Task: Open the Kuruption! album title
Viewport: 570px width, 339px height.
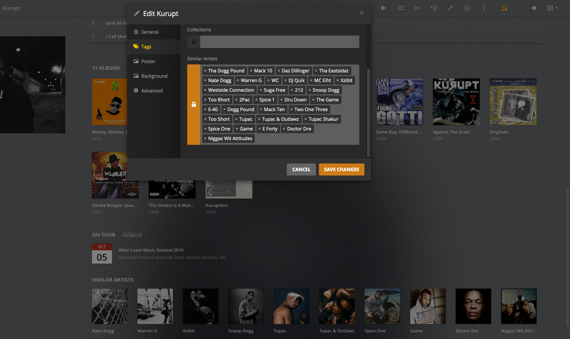Action: (x=217, y=206)
